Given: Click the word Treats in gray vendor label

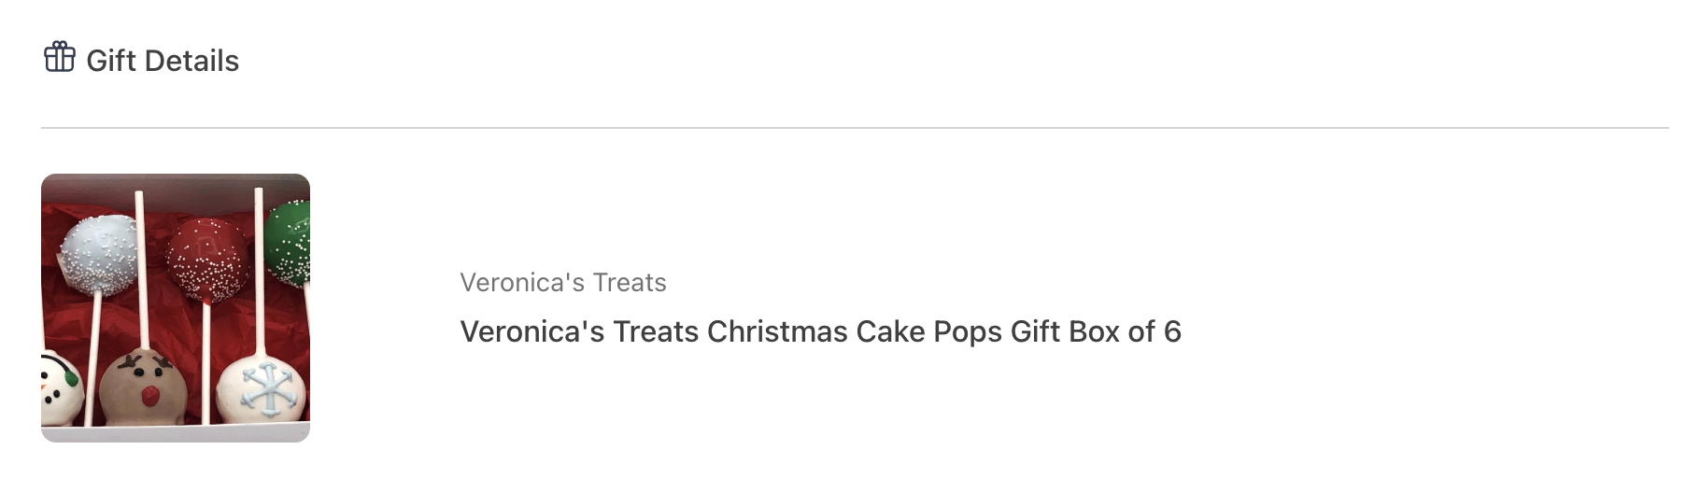Looking at the screenshot, I should (630, 282).
